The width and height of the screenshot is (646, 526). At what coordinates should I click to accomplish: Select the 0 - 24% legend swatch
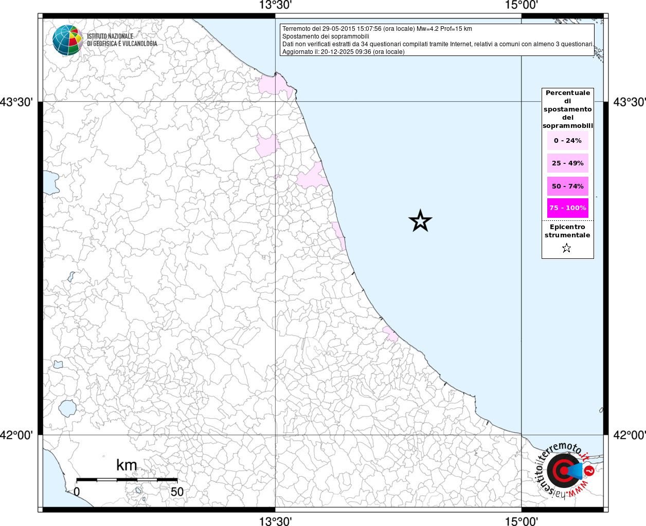[x=568, y=140]
